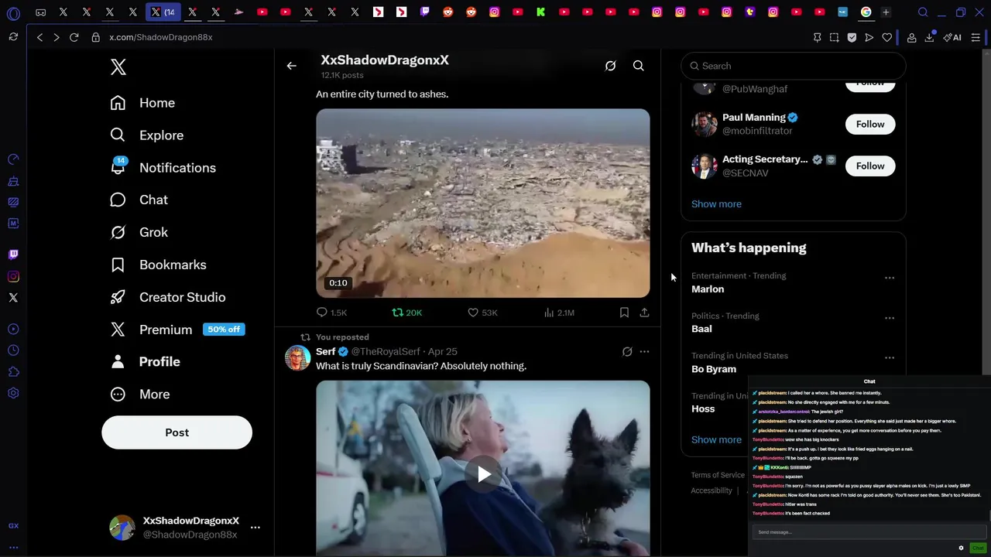Image resolution: width=991 pixels, height=557 pixels.
Task: Switch to the Twitch browser tab
Action: click(425, 12)
